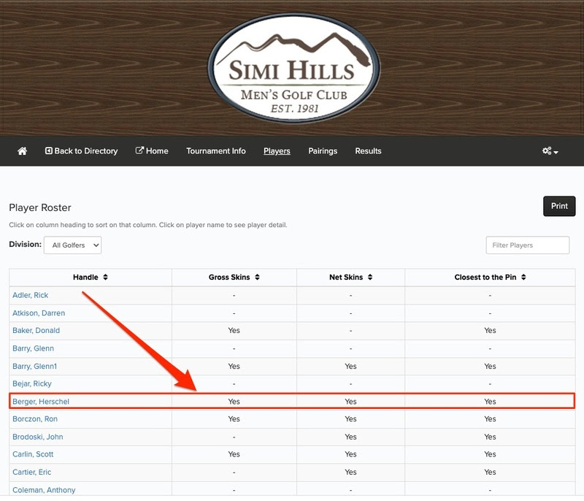Open player Coleman, Anthony
The height and width of the screenshot is (501, 584).
click(x=44, y=490)
